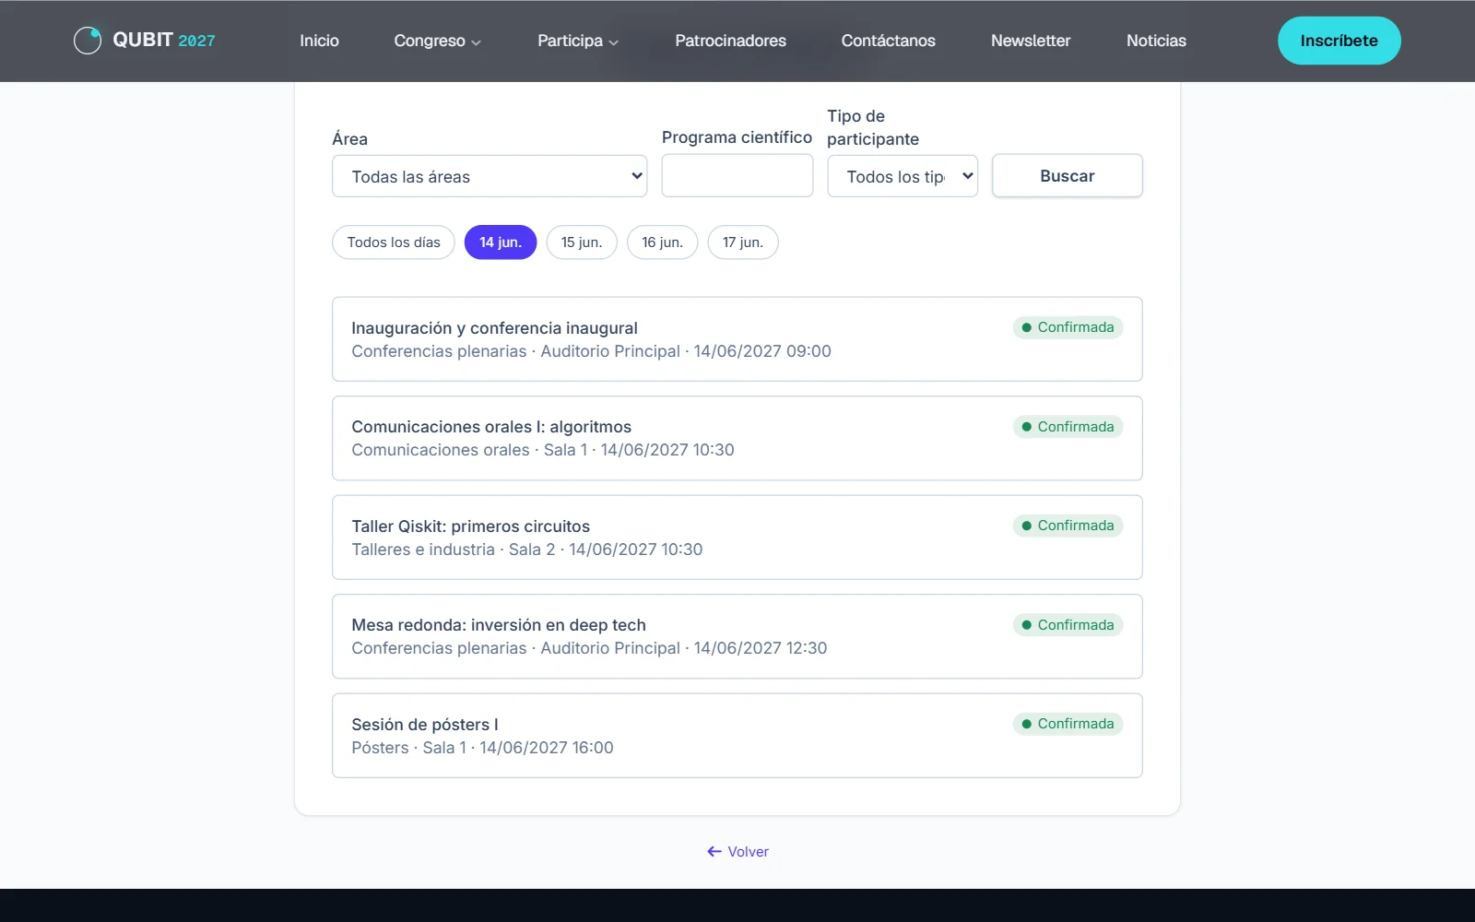Click Confirmada badge on Mesa redonda session

pos(1068,625)
